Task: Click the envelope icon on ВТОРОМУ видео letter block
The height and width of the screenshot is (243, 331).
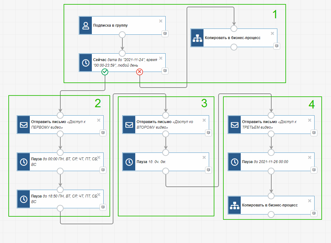Action: point(129,125)
